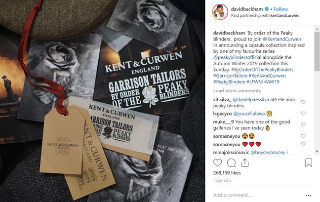Open kentandcurwen paid partnership link
320x202 pixels.
tap(285, 15)
